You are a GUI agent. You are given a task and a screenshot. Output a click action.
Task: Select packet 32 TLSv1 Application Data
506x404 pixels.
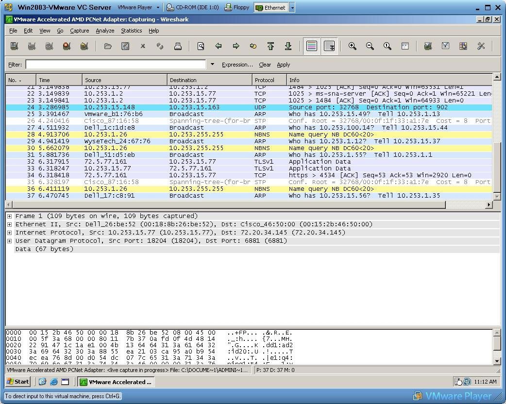(249, 162)
